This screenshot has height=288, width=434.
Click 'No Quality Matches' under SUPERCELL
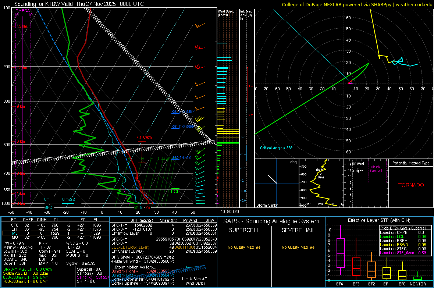tap(244, 247)
